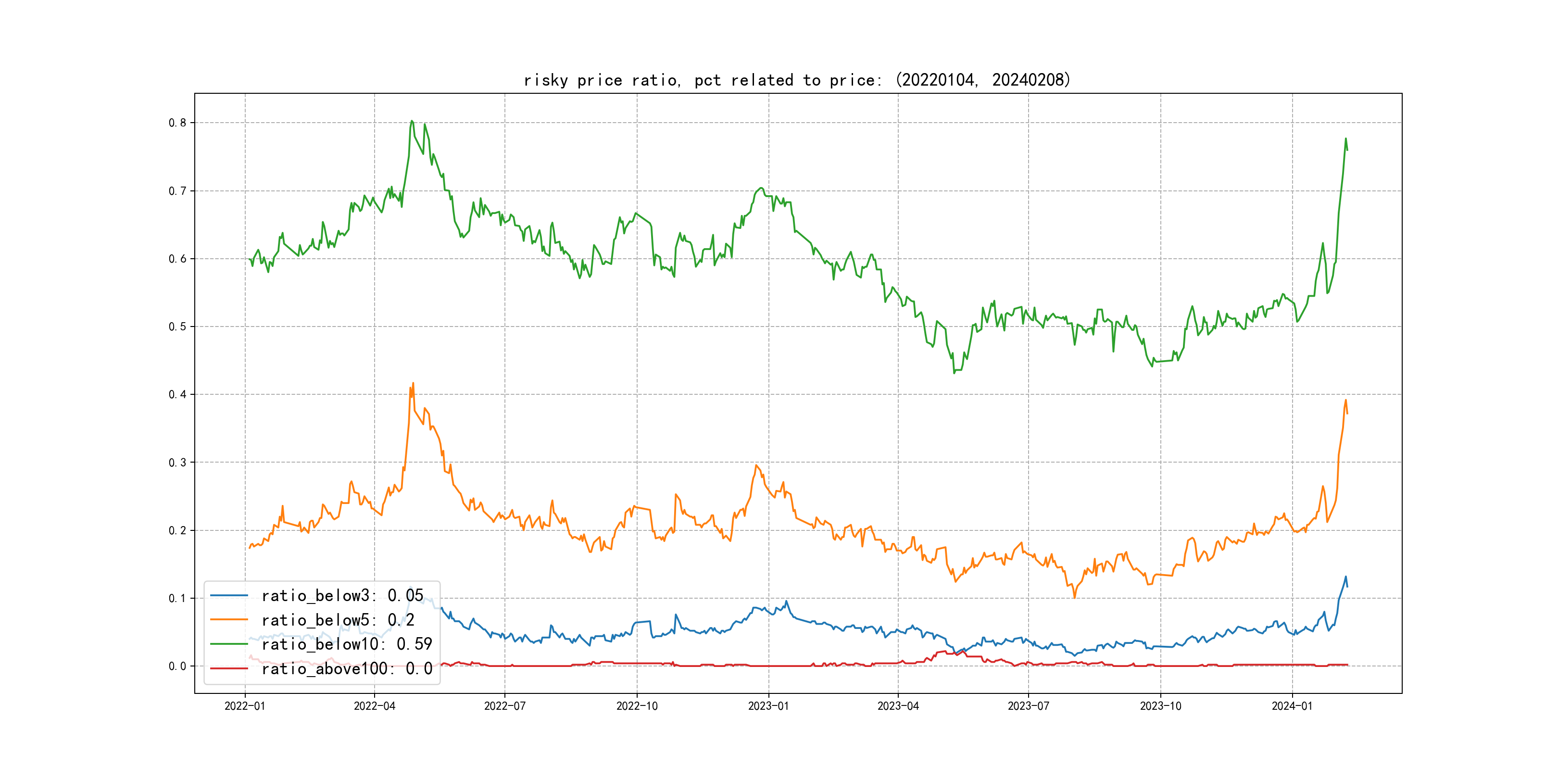Click the green ratio_below10 legend line swatch
Screen dimensions: 1558x779
228,644
